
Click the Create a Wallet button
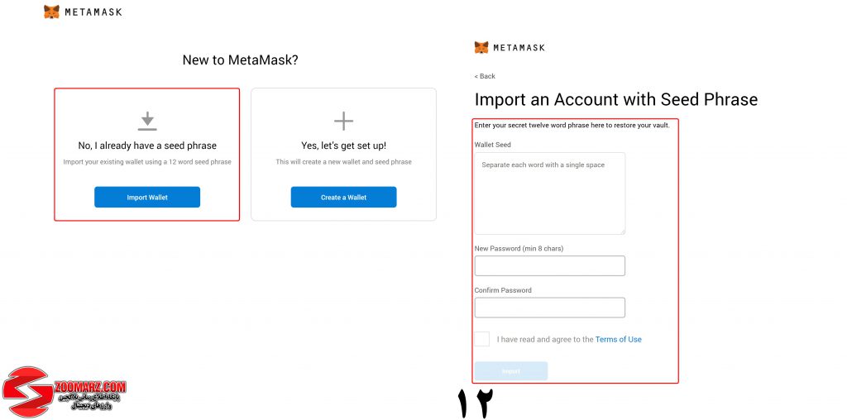pyautogui.click(x=343, y=197)
